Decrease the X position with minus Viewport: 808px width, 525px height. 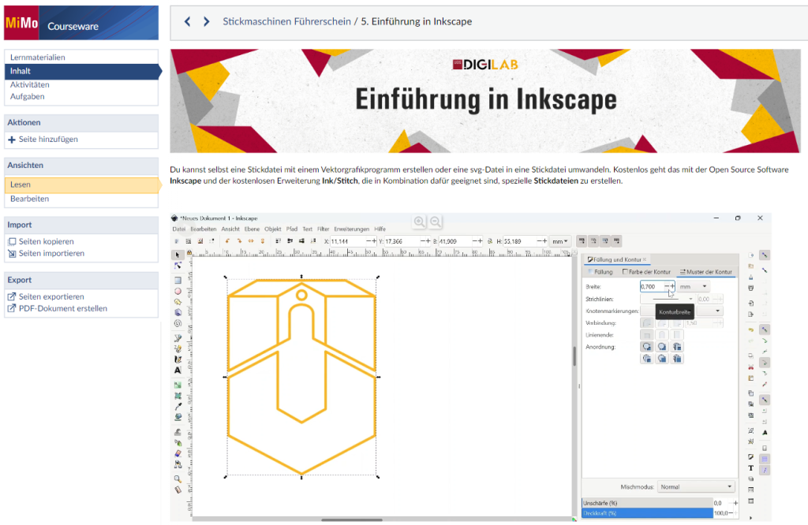(369, 241)
